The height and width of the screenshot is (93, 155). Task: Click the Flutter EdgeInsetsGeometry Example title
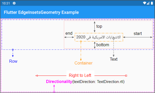point(41,12)
